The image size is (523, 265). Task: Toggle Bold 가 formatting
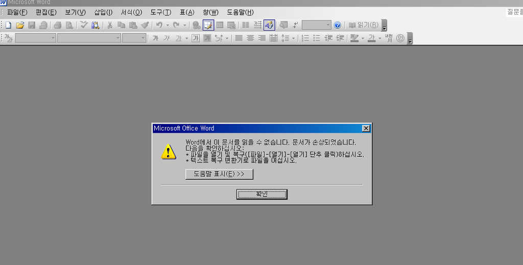point(155,38)
